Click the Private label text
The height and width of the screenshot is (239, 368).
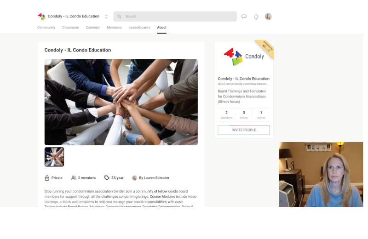(57, 178)
